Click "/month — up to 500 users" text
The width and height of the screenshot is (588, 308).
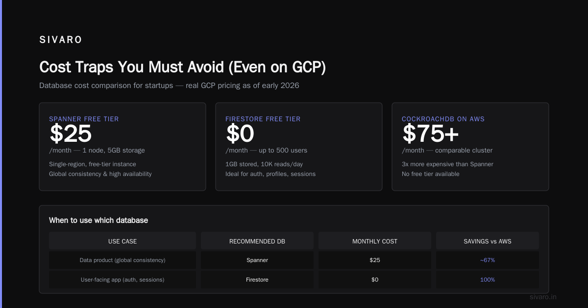click(x=267, y=151)
